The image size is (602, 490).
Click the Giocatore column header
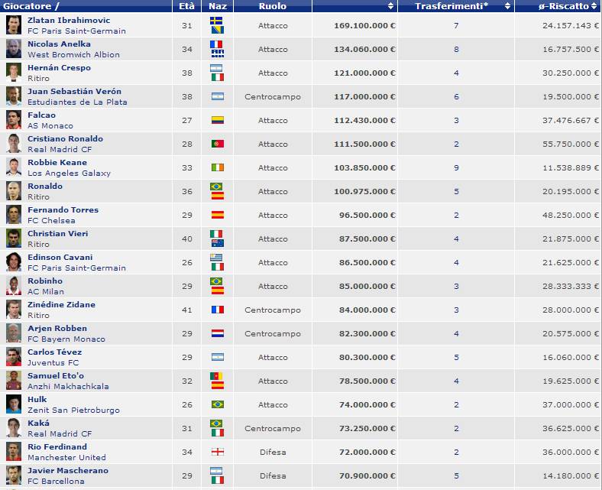(31, 6)
